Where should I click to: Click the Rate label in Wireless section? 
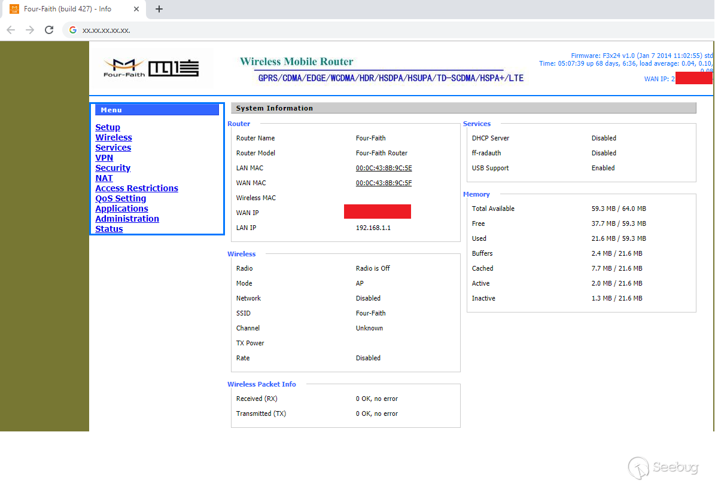click(243, 359)
